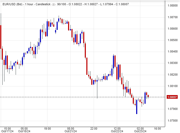
Task: Click the Oct/21/24 date label
Action: (x=71, y=131)
